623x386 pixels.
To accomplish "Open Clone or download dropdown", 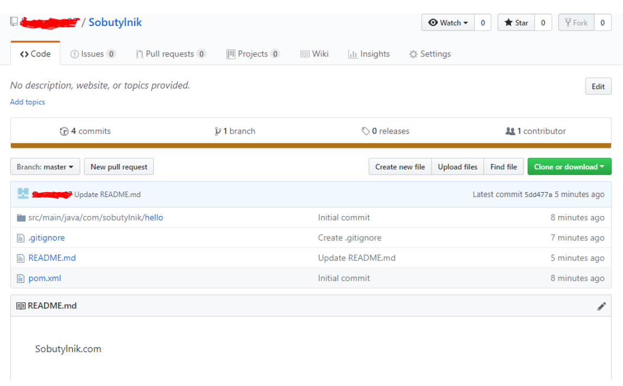I will pos(569,167).
